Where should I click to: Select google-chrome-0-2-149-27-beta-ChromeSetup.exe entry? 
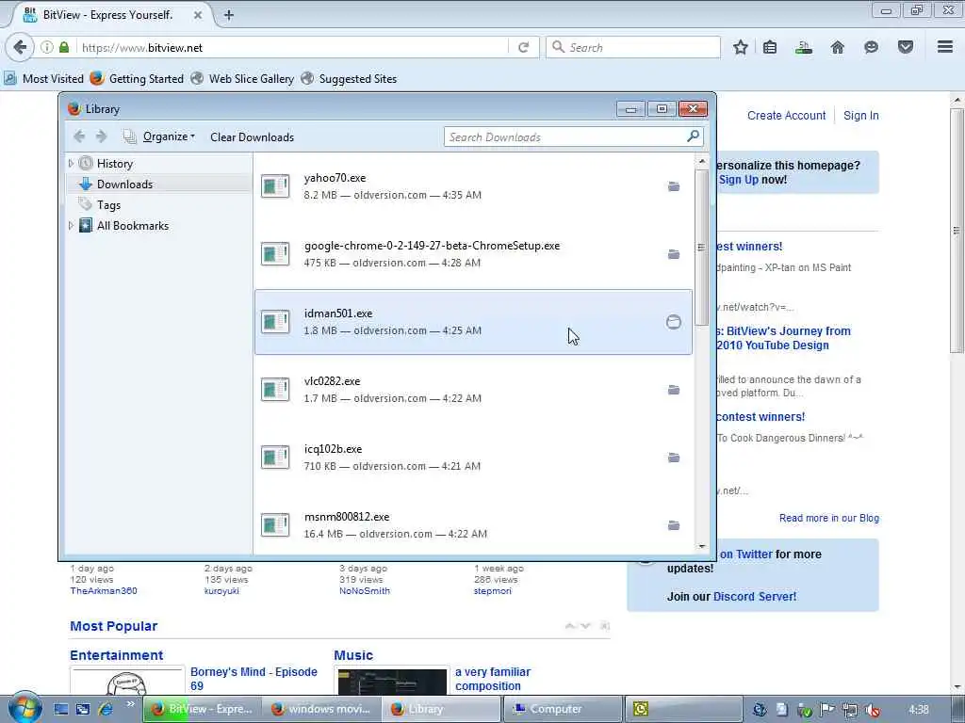pyautogui.click(x=473, y=254)
